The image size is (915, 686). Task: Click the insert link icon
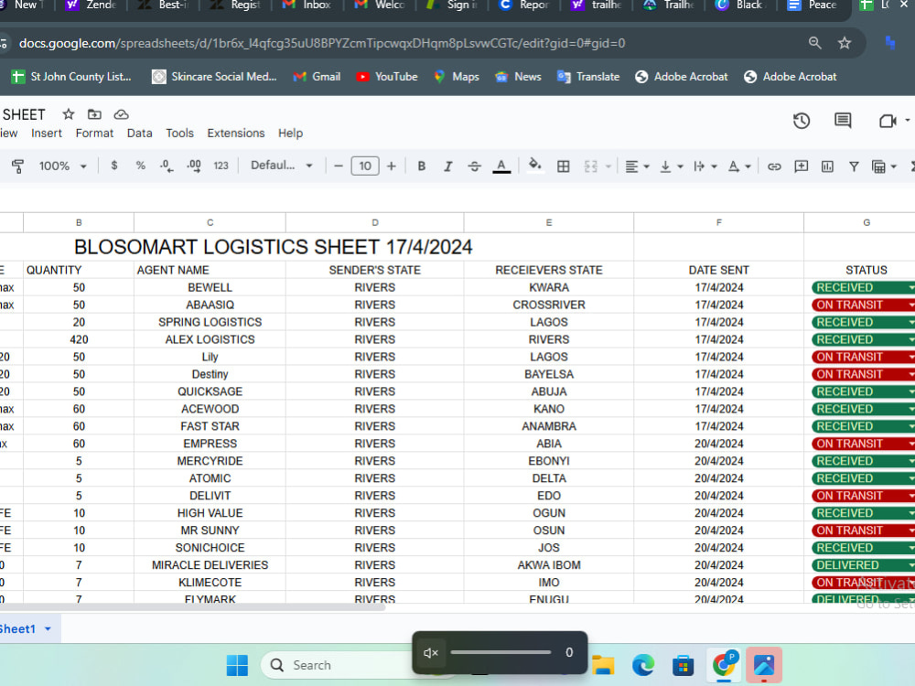click(774, 166)
